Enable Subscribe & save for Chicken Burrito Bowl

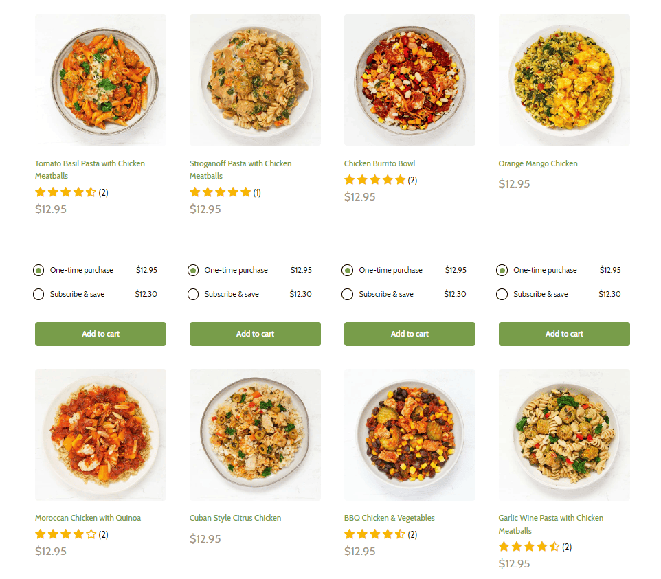[348, 294]
